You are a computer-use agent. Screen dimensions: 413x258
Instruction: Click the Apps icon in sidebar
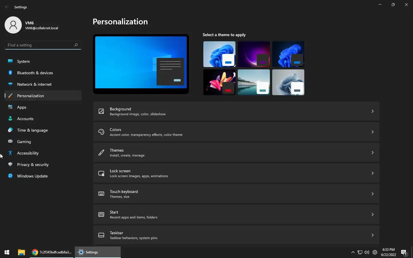tap(10, 107)
